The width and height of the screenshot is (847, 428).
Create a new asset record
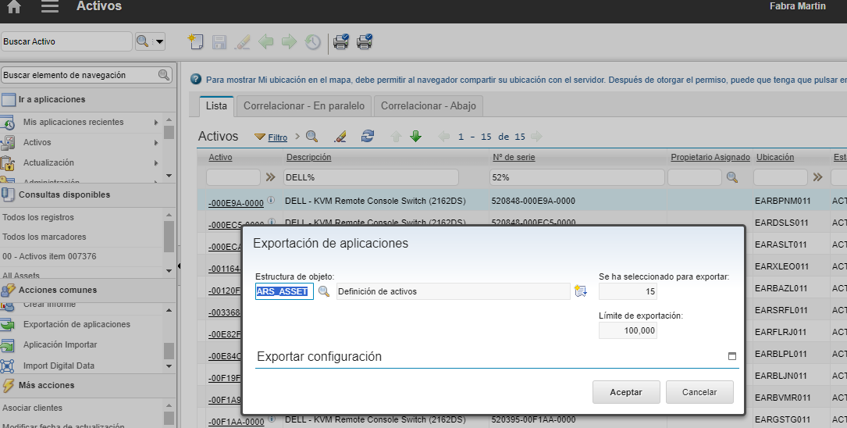pyautogui.click(x=195, y=41)
